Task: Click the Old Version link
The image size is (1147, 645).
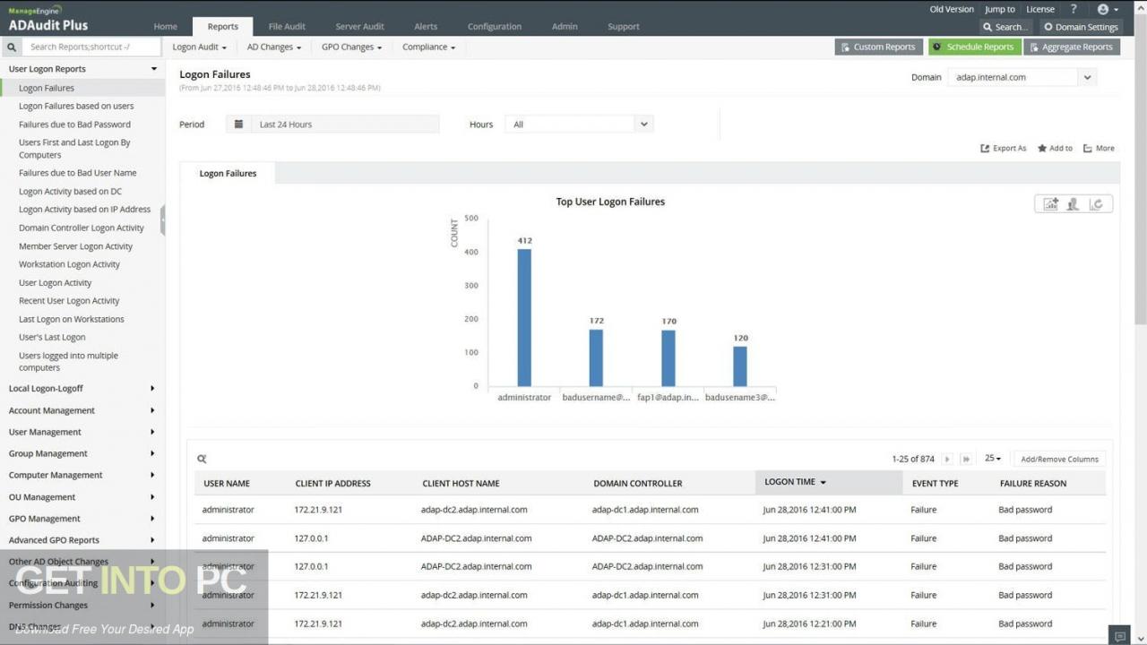Action: click(952, 9)
